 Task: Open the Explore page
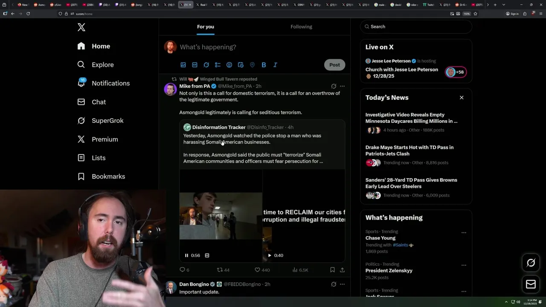click(x=96, y=65)
